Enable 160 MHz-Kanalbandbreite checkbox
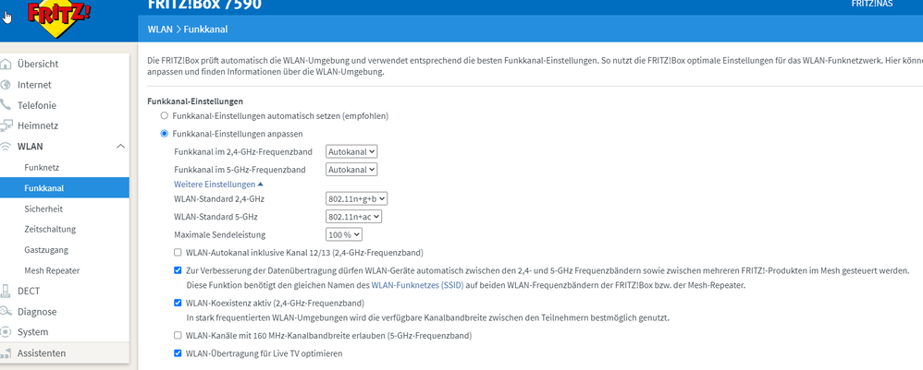 click(178, 336)
